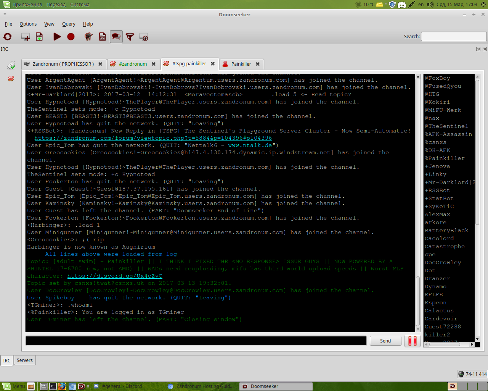Open the WAD download (Wadseeker) icon

click(39, 37)
